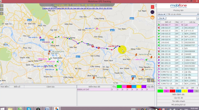This screenshot has width=199, height=110.
Task: Click the pushpin near Bình Giang
Action: click(94, 78)
